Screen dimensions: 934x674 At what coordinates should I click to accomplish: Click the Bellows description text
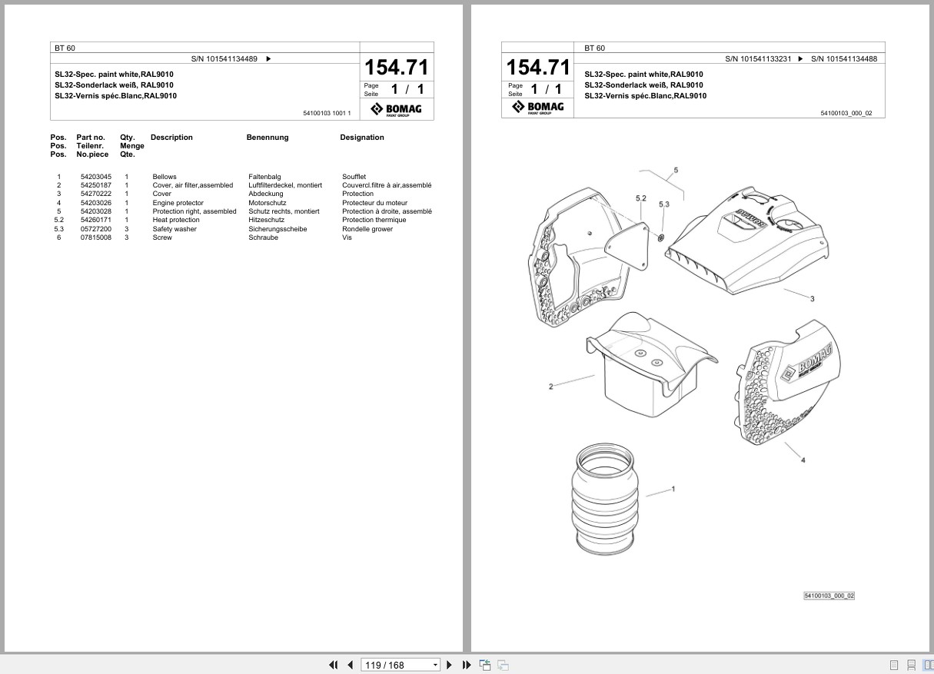[x=165, y=177]
